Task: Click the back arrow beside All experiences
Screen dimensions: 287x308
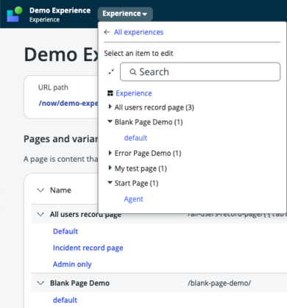Action: pyautogui.click(x=107, y=32)
